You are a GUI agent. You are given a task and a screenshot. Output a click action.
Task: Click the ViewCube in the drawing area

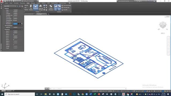[x=163, y=25]
